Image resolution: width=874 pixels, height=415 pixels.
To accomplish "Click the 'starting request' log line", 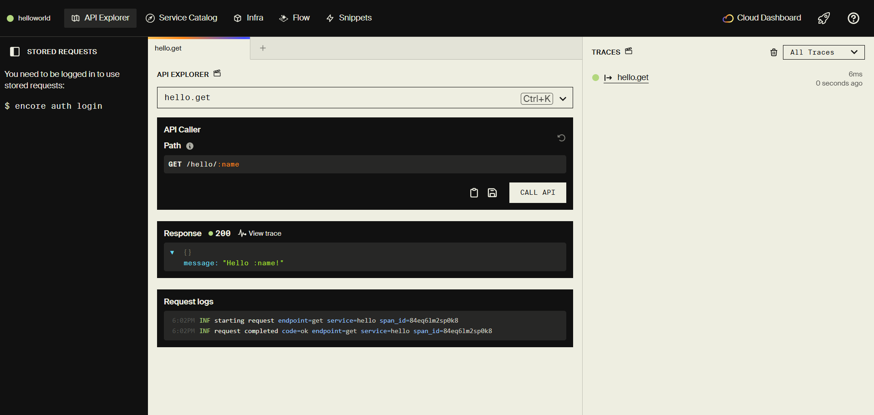I will click(315, 321).
